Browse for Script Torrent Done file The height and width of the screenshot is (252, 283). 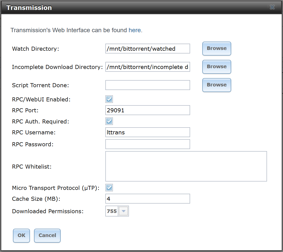(x=217, y=85)
